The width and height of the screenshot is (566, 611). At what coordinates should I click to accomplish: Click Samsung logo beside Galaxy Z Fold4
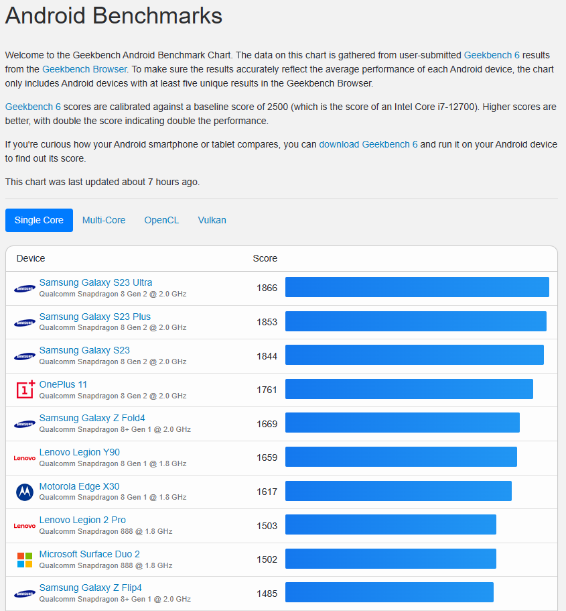coord(25,425)
